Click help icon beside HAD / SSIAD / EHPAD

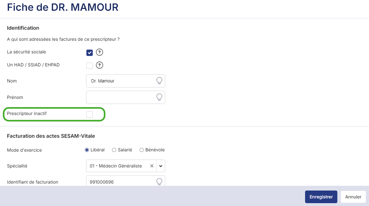tap(100, 65)
